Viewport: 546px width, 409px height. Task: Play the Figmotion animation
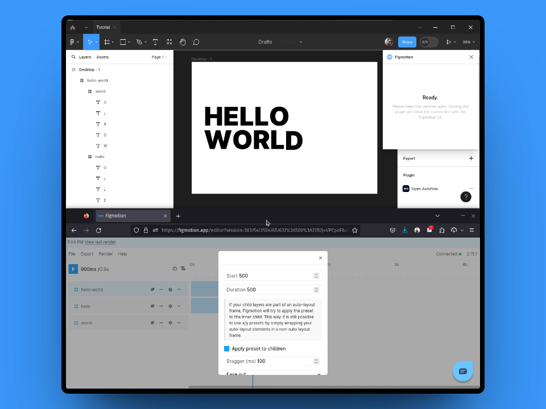[73, 269]
